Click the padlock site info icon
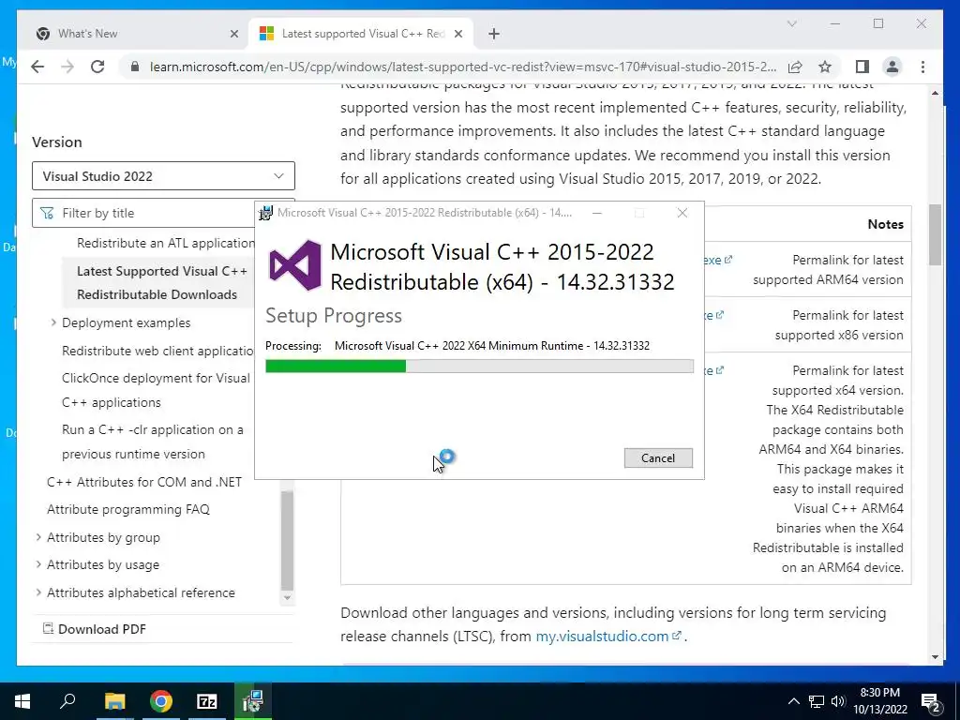Viewport: 960px width, 720px height. point(135,67)
